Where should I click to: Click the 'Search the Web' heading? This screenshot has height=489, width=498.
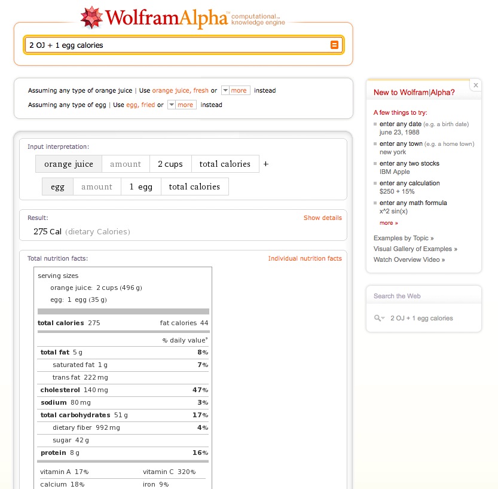[x=397, y=296]
